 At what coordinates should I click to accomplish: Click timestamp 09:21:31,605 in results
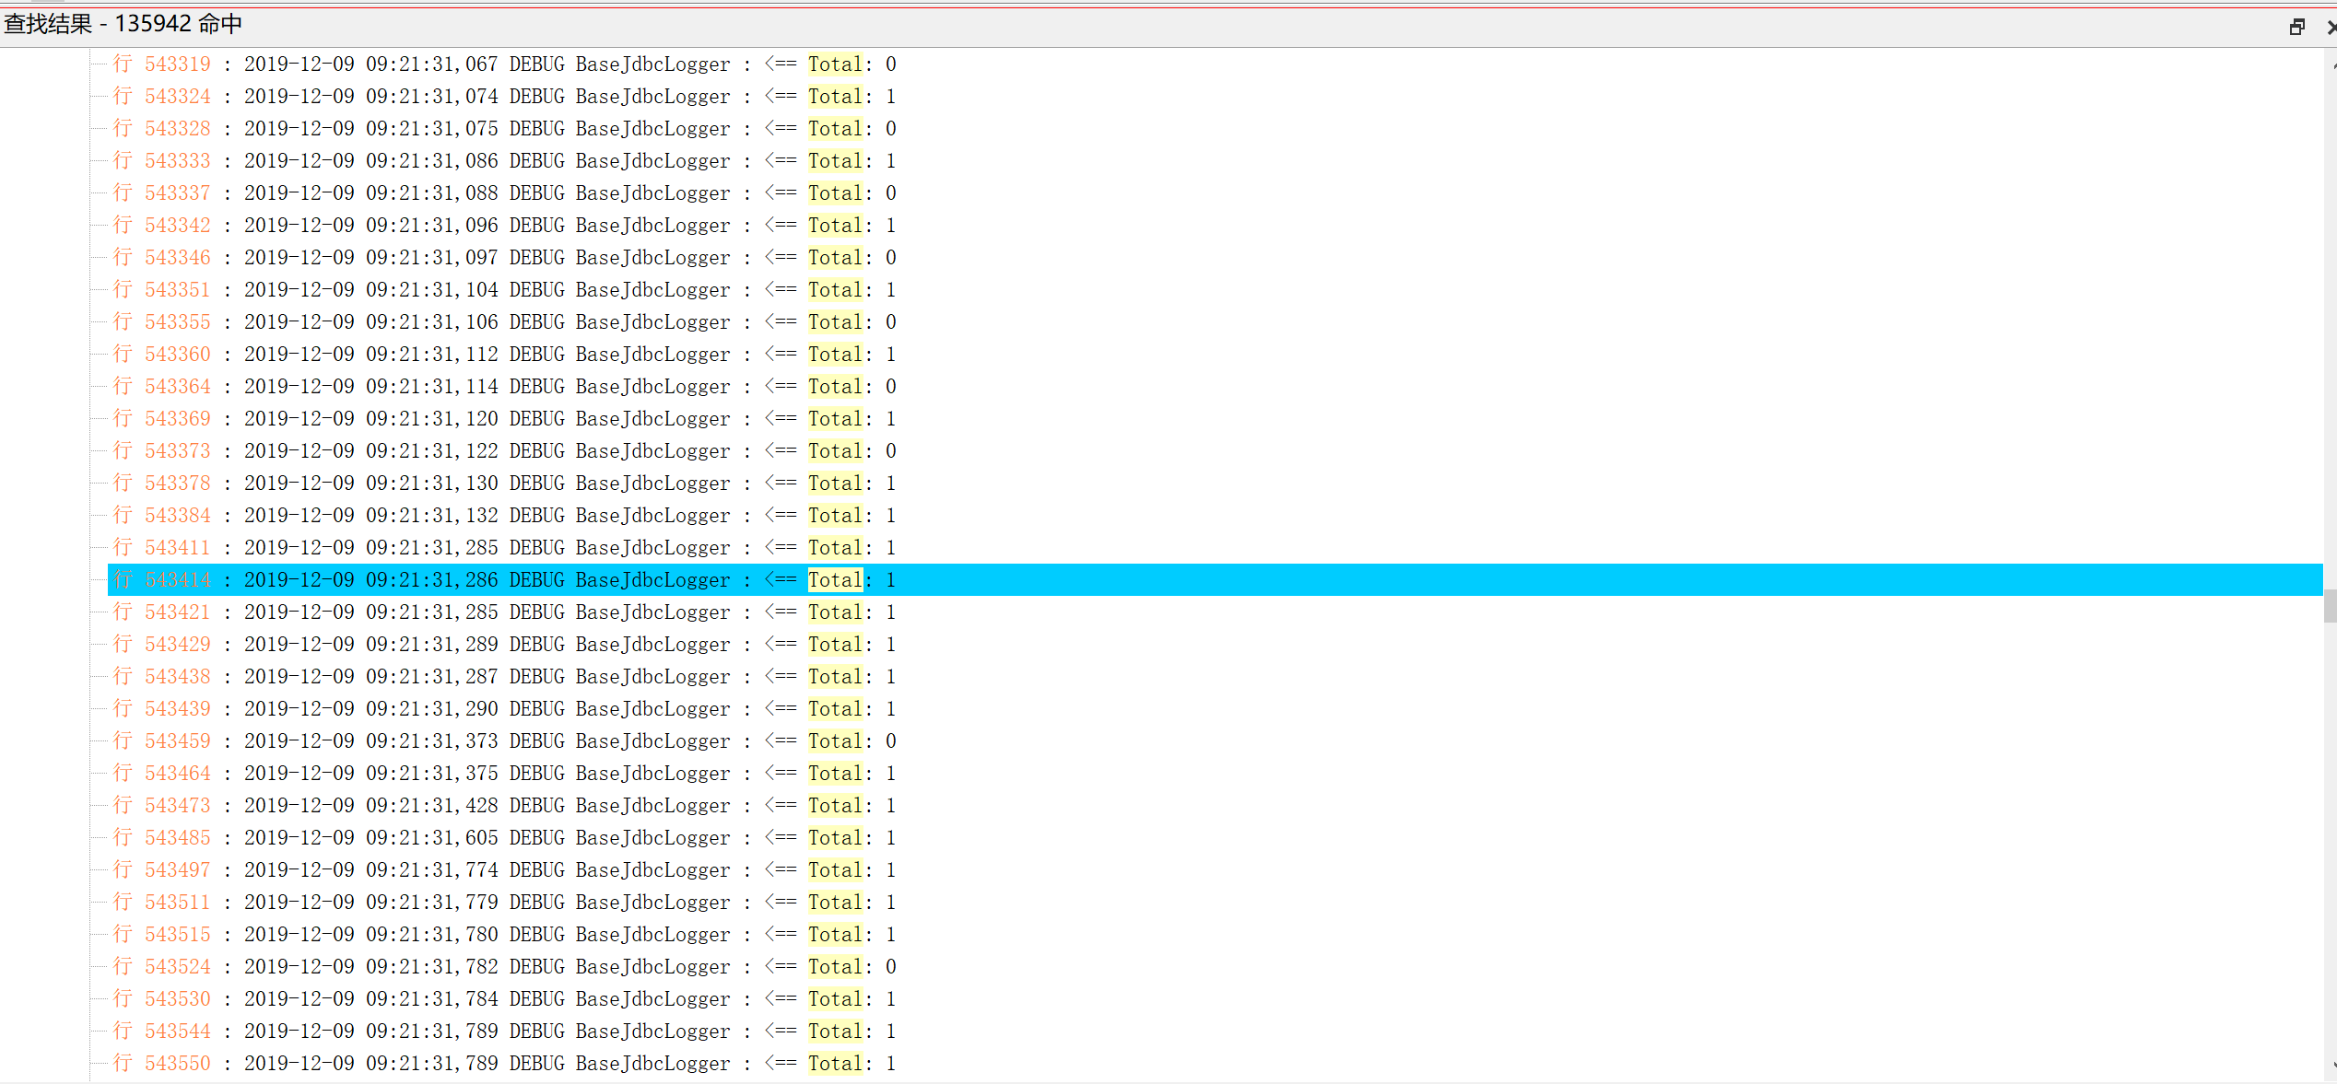(x=432, y=837)
